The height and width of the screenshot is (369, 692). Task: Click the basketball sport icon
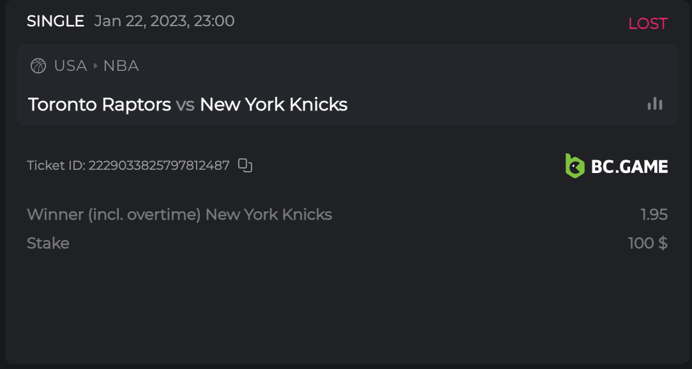coord(38,66)
